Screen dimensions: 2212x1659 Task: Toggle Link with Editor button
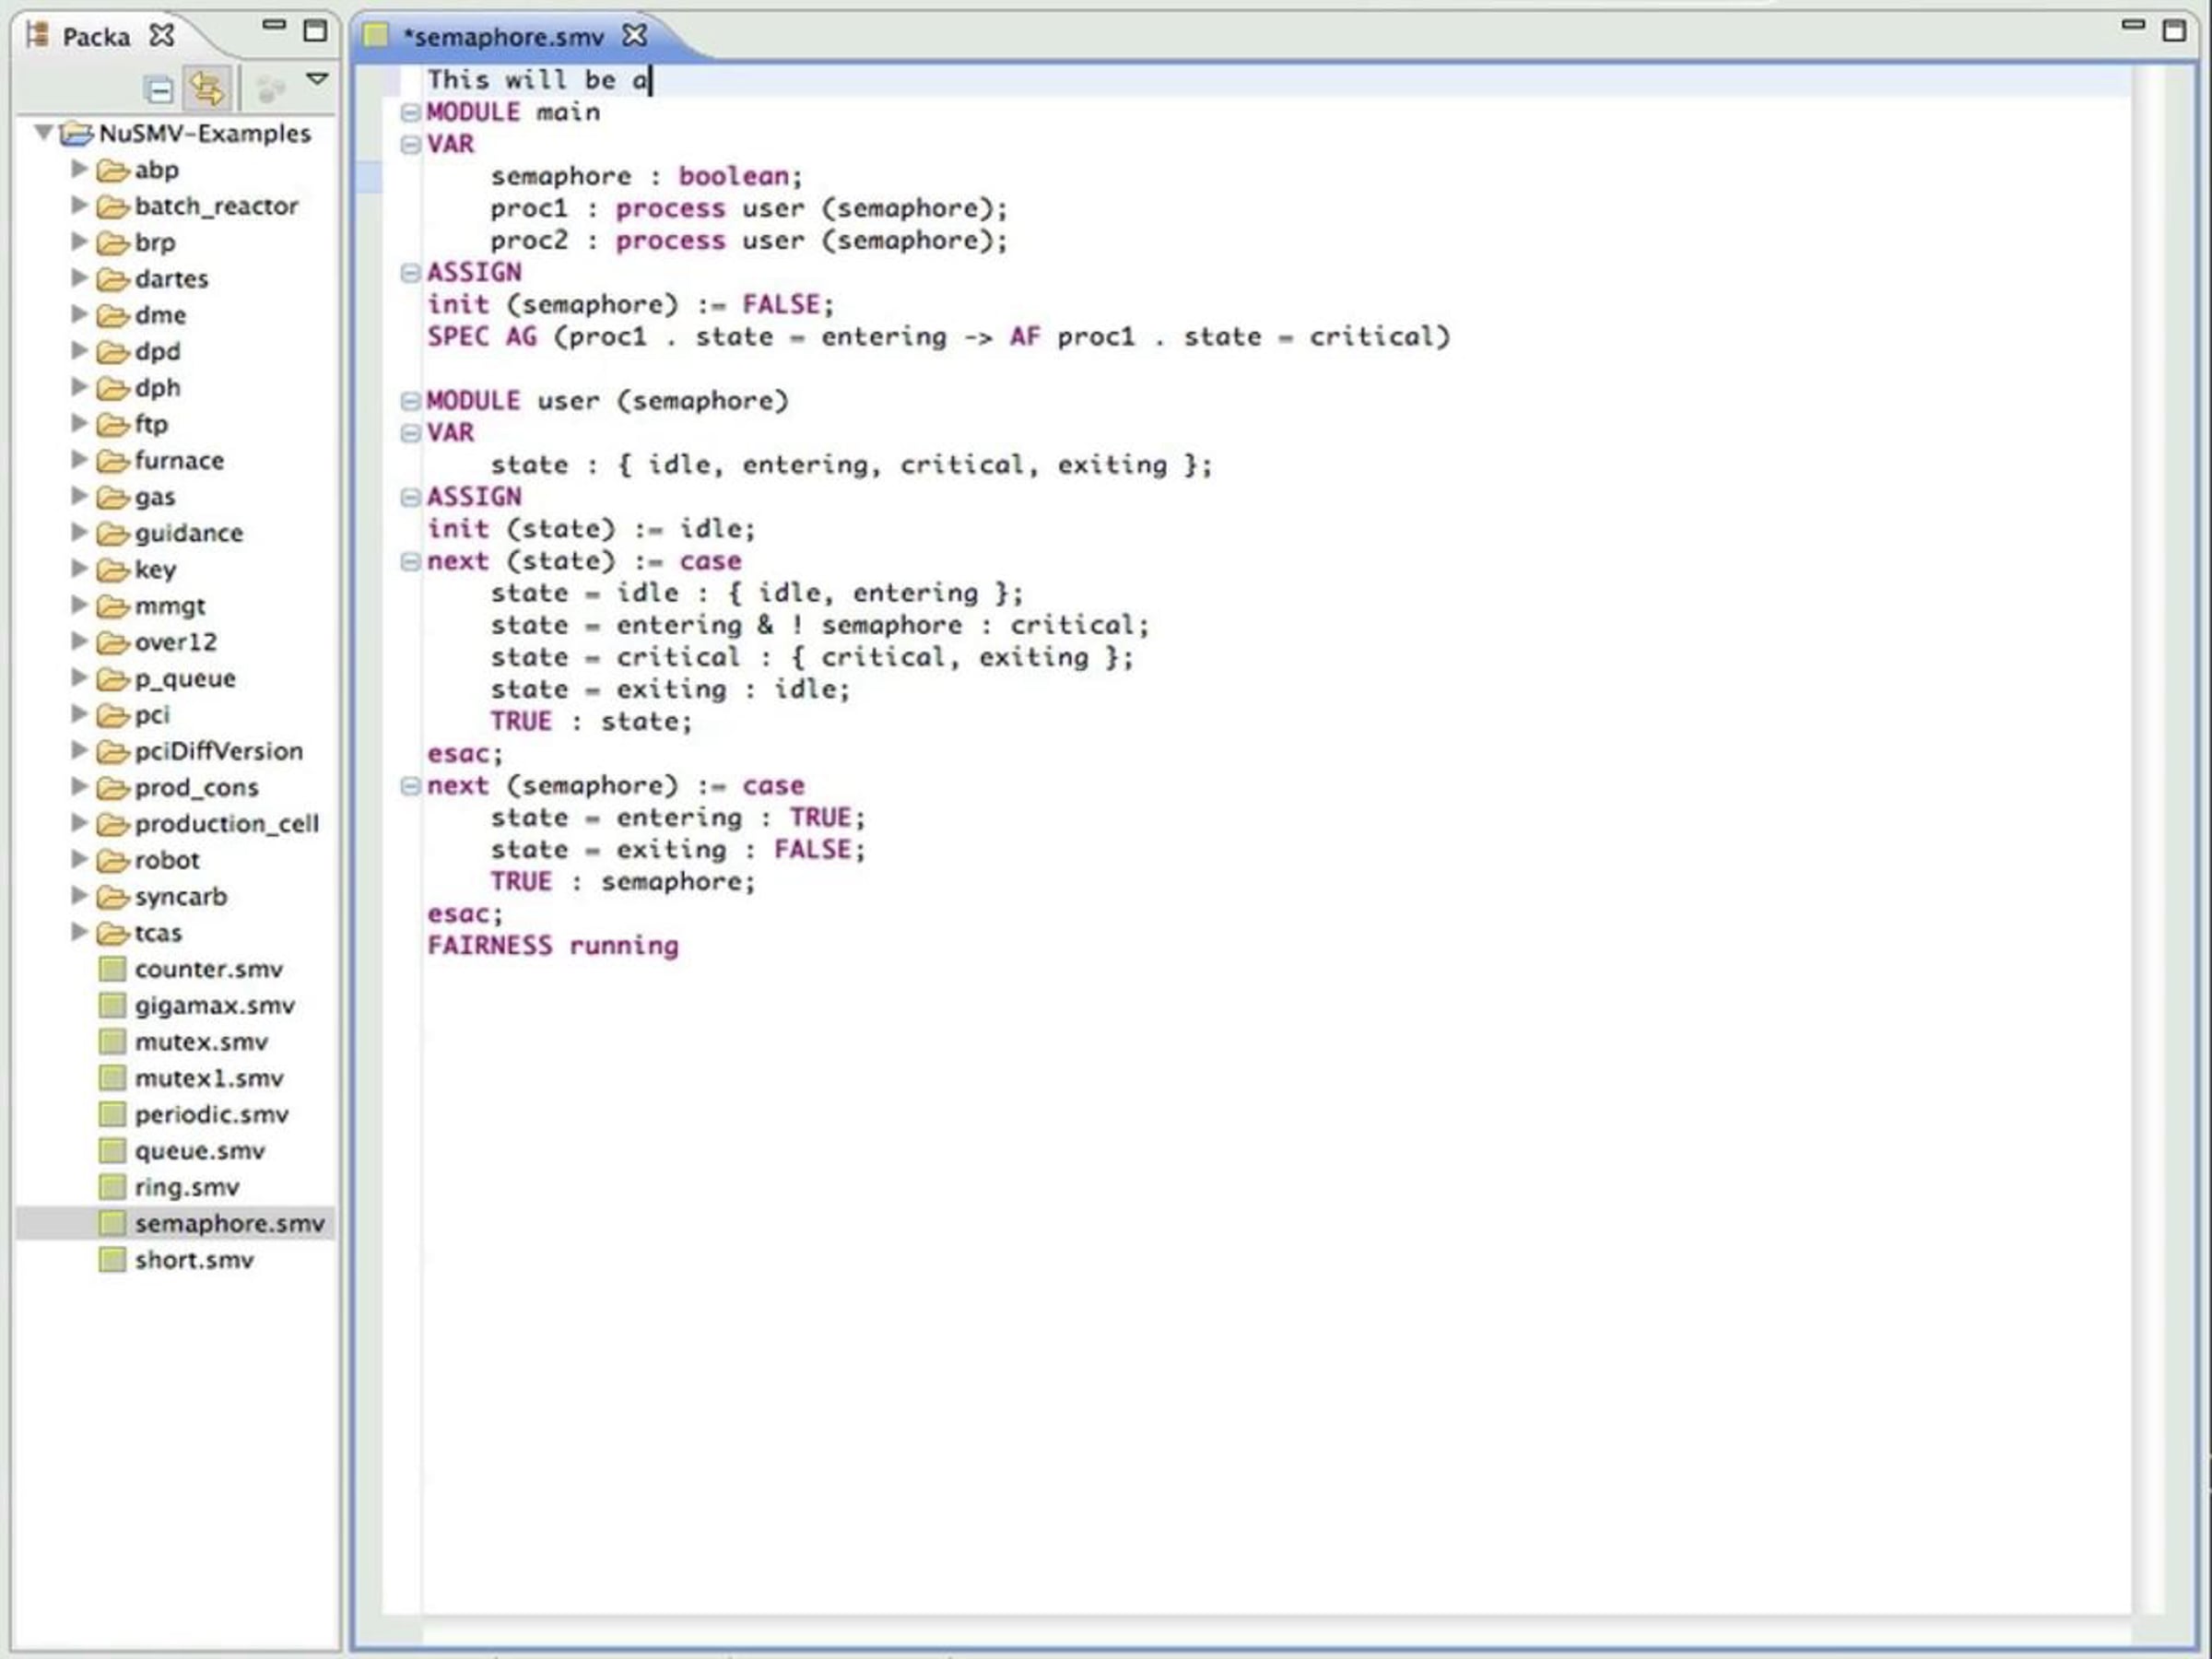click(x=207, y=88)
